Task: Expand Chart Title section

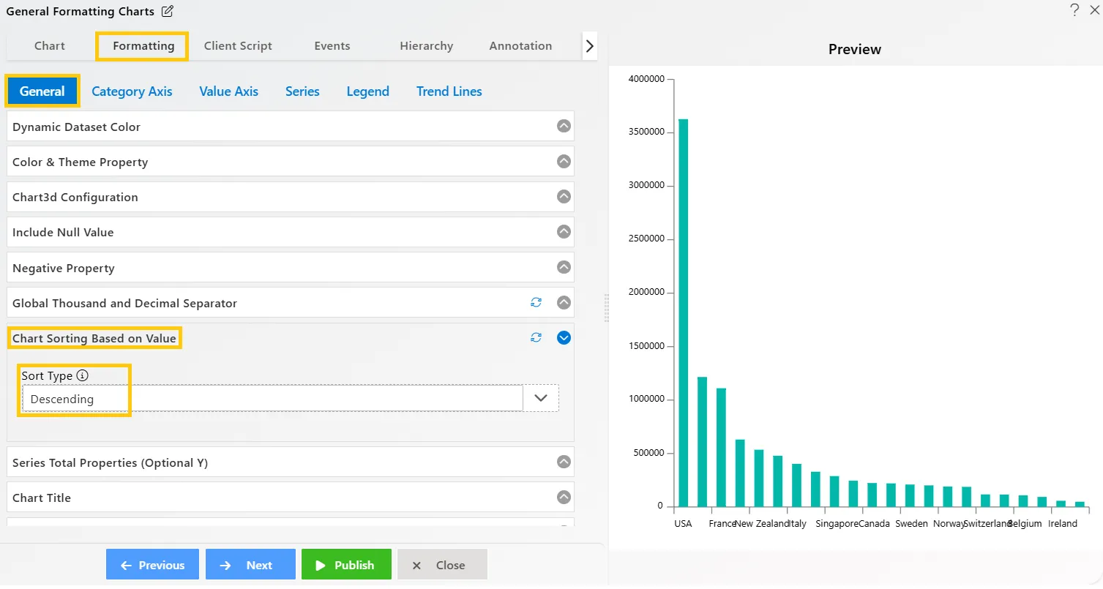Action: [x=564, y=497]
